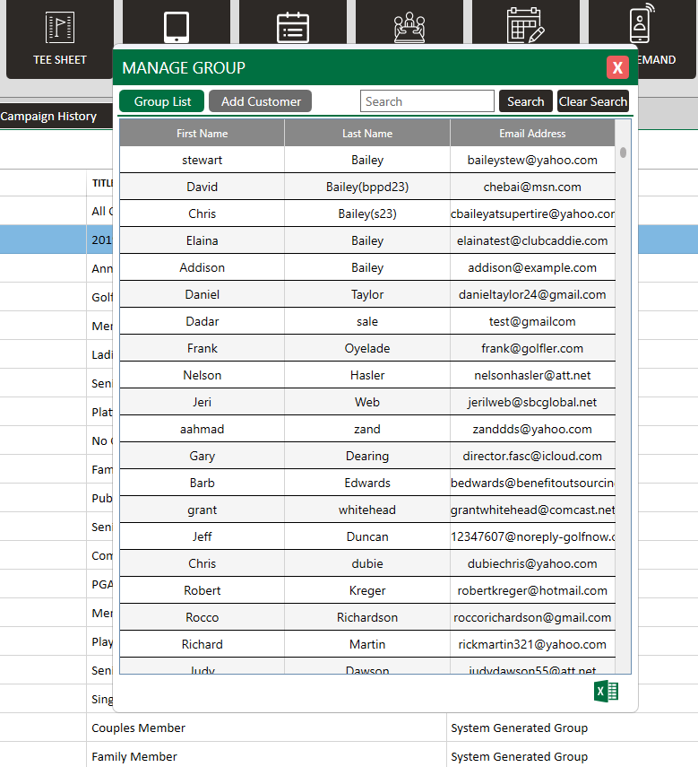Click the First Name column header
The width and height of the screenshot is (698, 767).
[202, 134]
